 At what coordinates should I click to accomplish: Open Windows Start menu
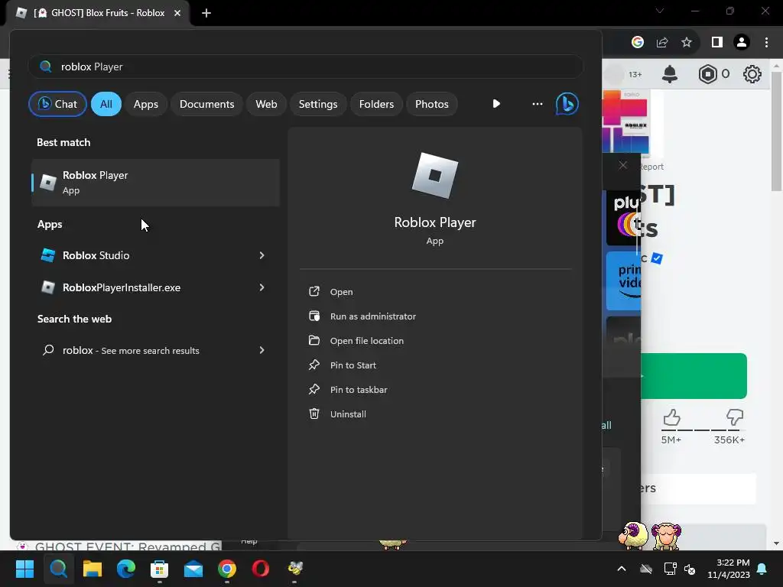(24, 569)
